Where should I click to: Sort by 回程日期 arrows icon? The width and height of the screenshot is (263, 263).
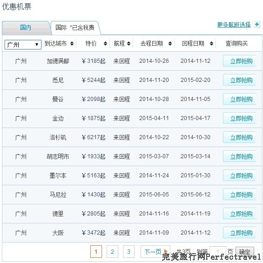[x=211, y=44]
